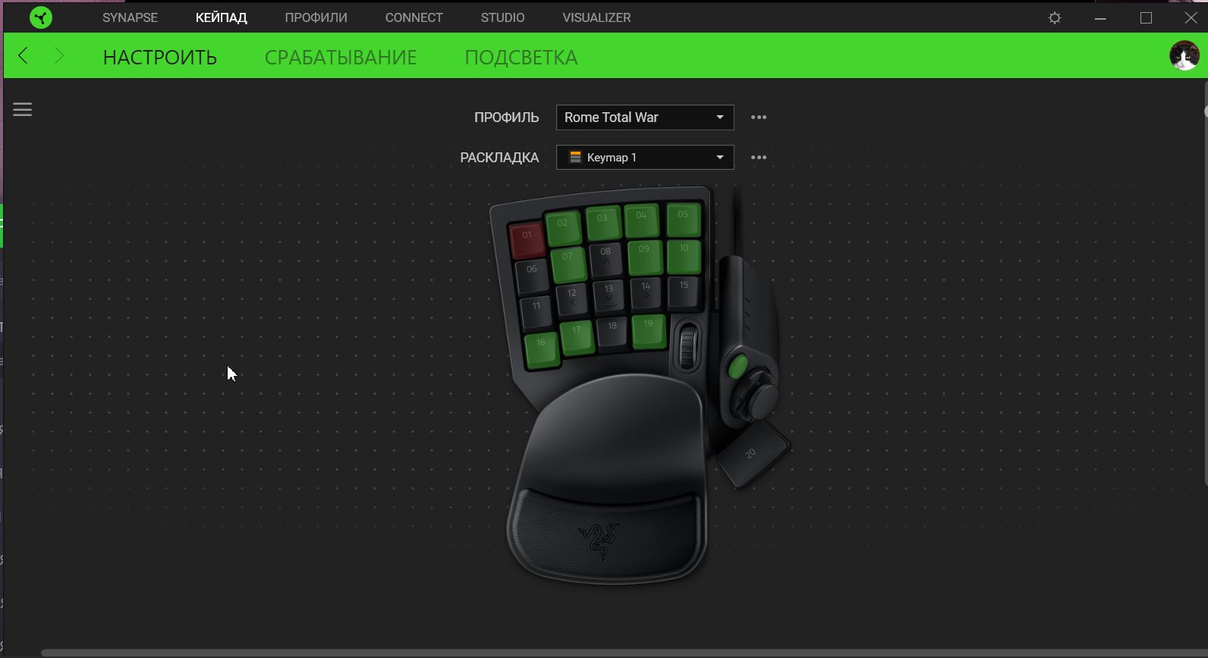Open the Synapse tab
This screenshot has height=658, width=1208.
click(x=130, y=17)
